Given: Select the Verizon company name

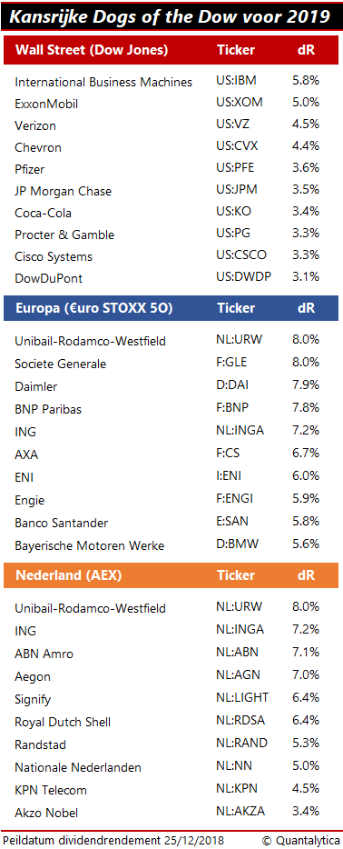Looking at the screenshot, I should tap(35, 125).
